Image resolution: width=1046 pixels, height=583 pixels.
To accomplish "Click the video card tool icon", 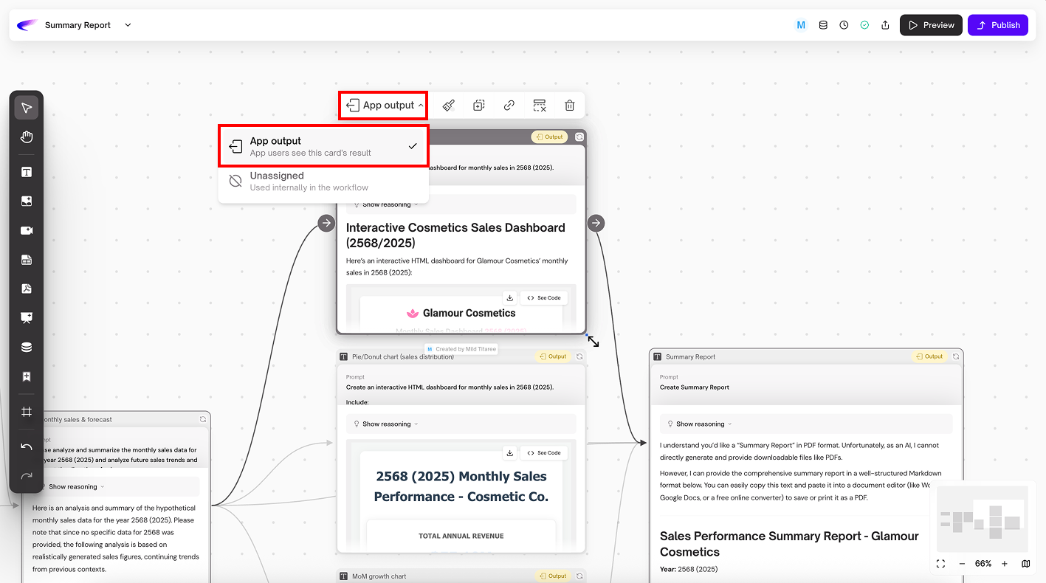I will click(x=27, y=230).
